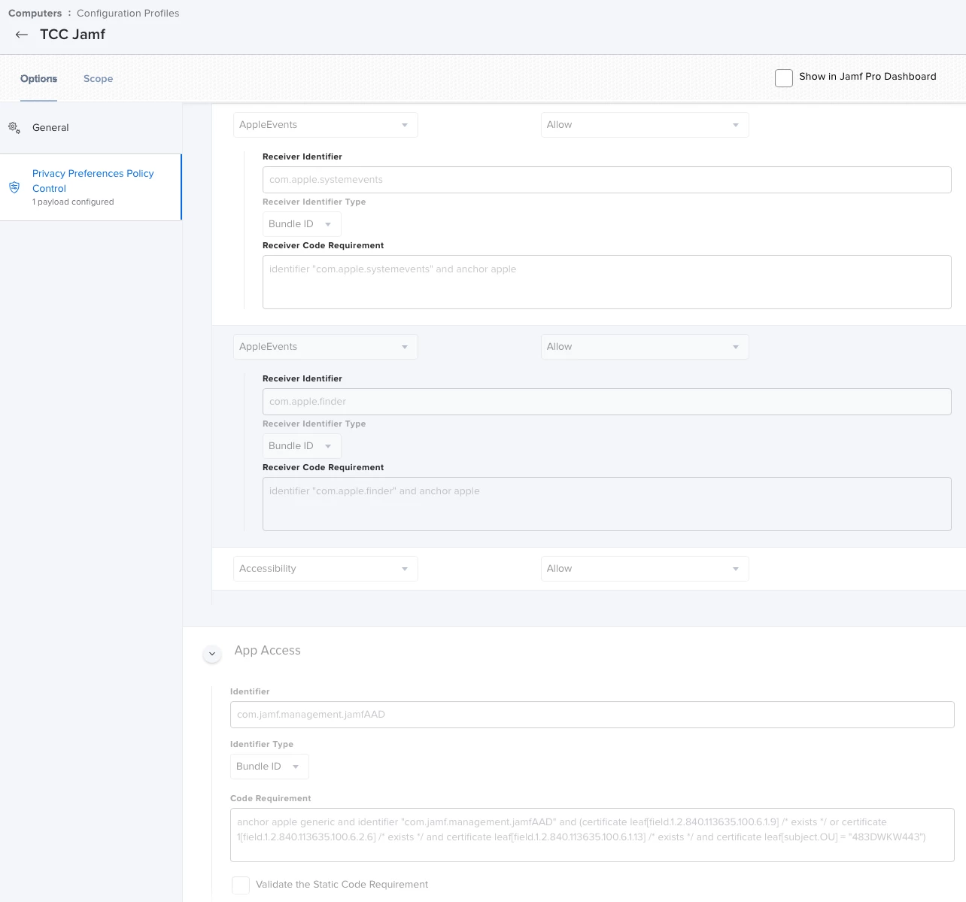Open the first AppleEvents service dropdown
The width and height of the screenshot is (966, 902).
325,125
